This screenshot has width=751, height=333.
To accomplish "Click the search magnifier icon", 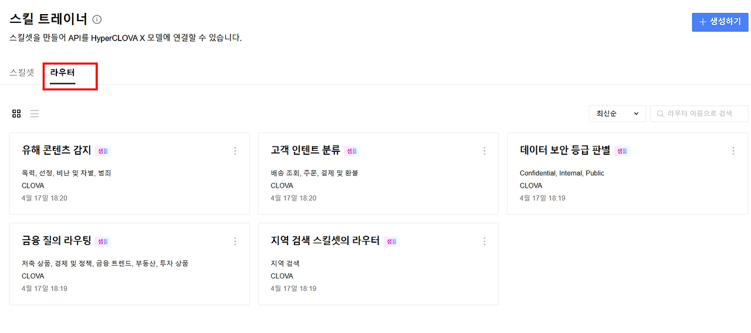I will [660, 114].
